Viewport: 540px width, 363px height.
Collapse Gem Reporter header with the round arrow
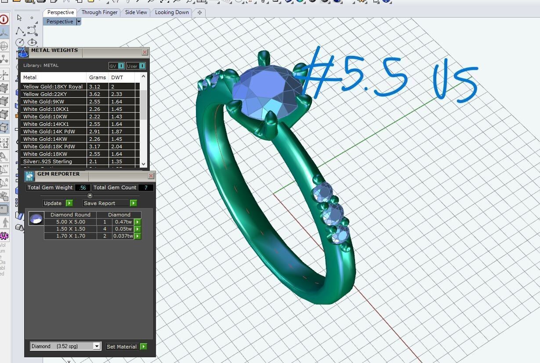[x=90, y=195]
